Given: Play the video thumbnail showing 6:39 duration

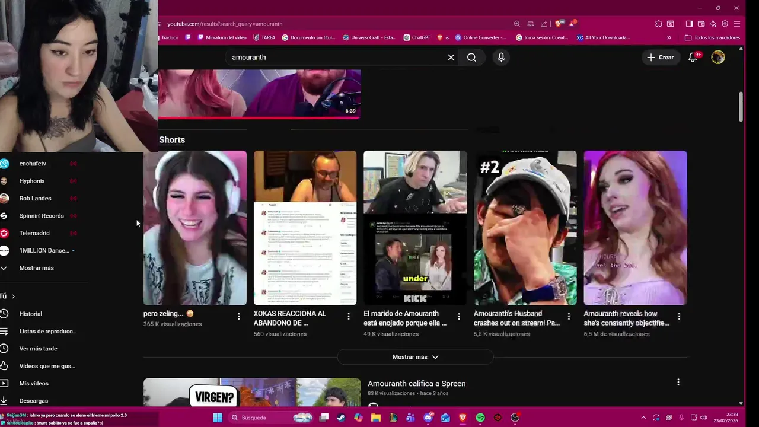Looking at the screenshot, I should pyautogui.click(x=259, y=94).
